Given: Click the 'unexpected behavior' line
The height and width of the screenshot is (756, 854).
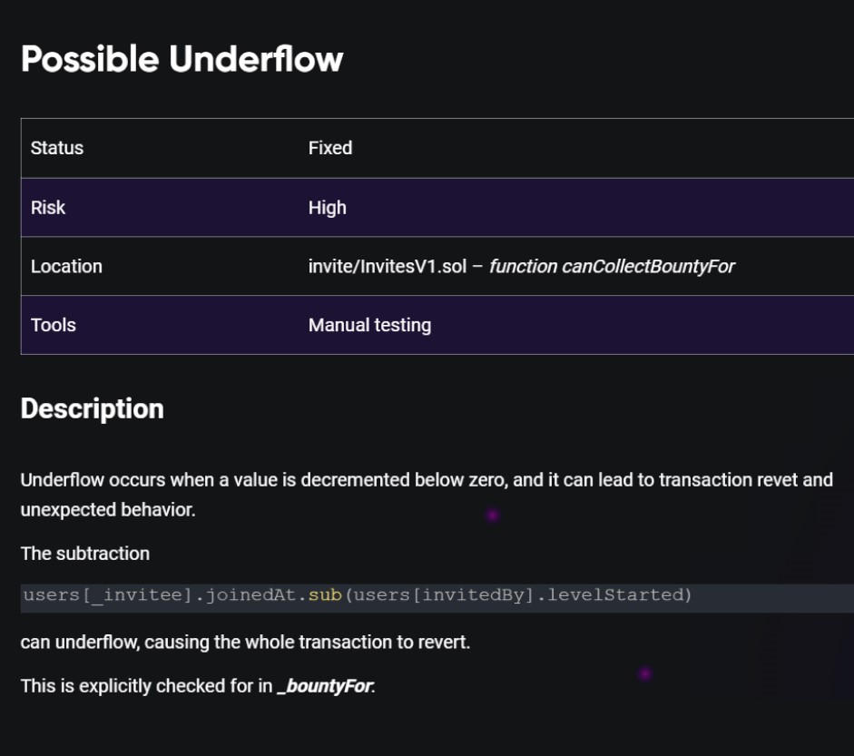Looking at the screenshot, I should [x=108, y=510].
